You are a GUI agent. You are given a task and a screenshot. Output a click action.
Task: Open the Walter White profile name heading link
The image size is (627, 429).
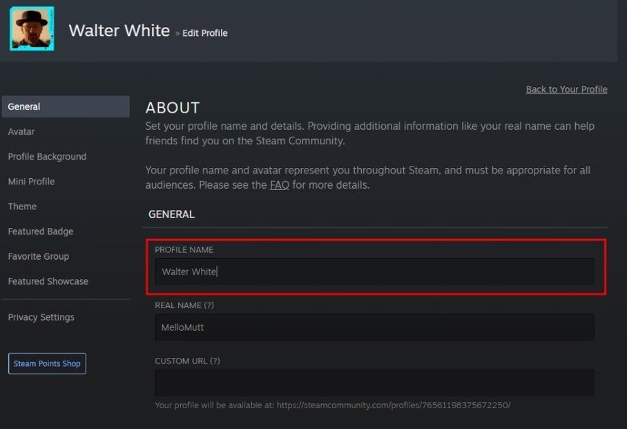[119, 30]
